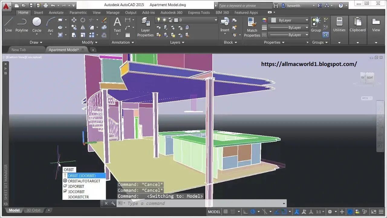This screenshot has width=387, height=218.
Task: Select the Line tool
Action: [8, 24]
